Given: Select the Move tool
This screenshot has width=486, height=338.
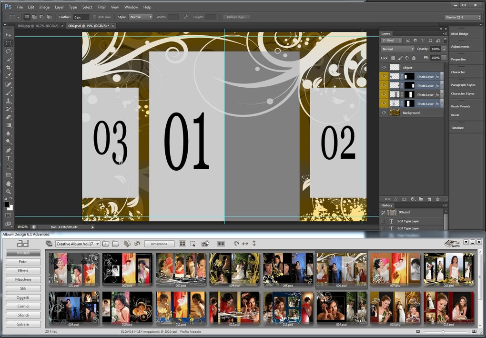Looking at the screenshot, I should [x=9, y=35].
